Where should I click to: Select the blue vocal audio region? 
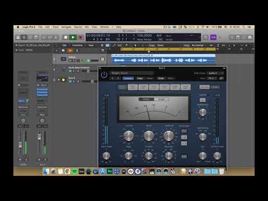pos(164,59)
